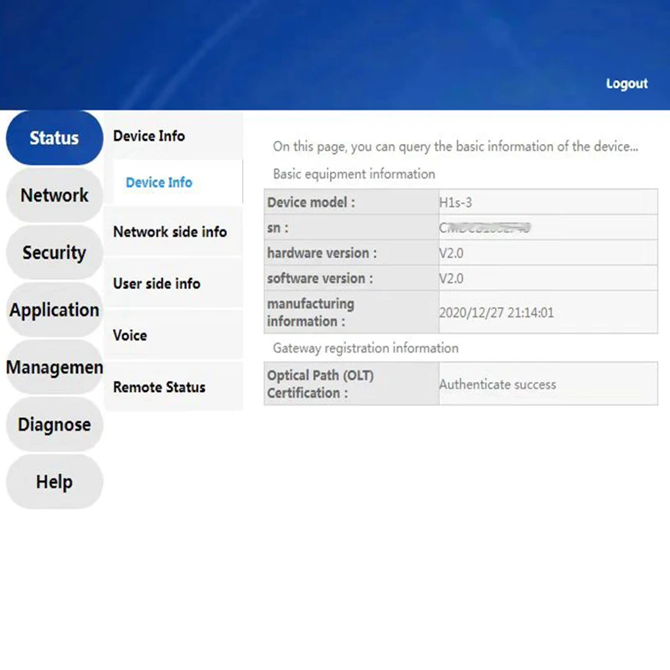This screenshot has height=670, width=670.
Task: Click the manufacturing date 2020/12/27 value
Action: coord(496,313)
